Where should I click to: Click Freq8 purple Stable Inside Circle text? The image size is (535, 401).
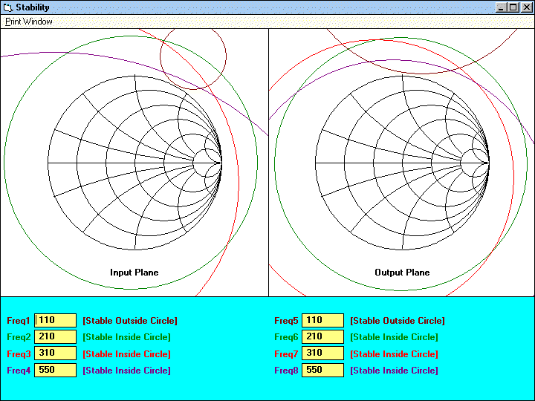[394, 371]
